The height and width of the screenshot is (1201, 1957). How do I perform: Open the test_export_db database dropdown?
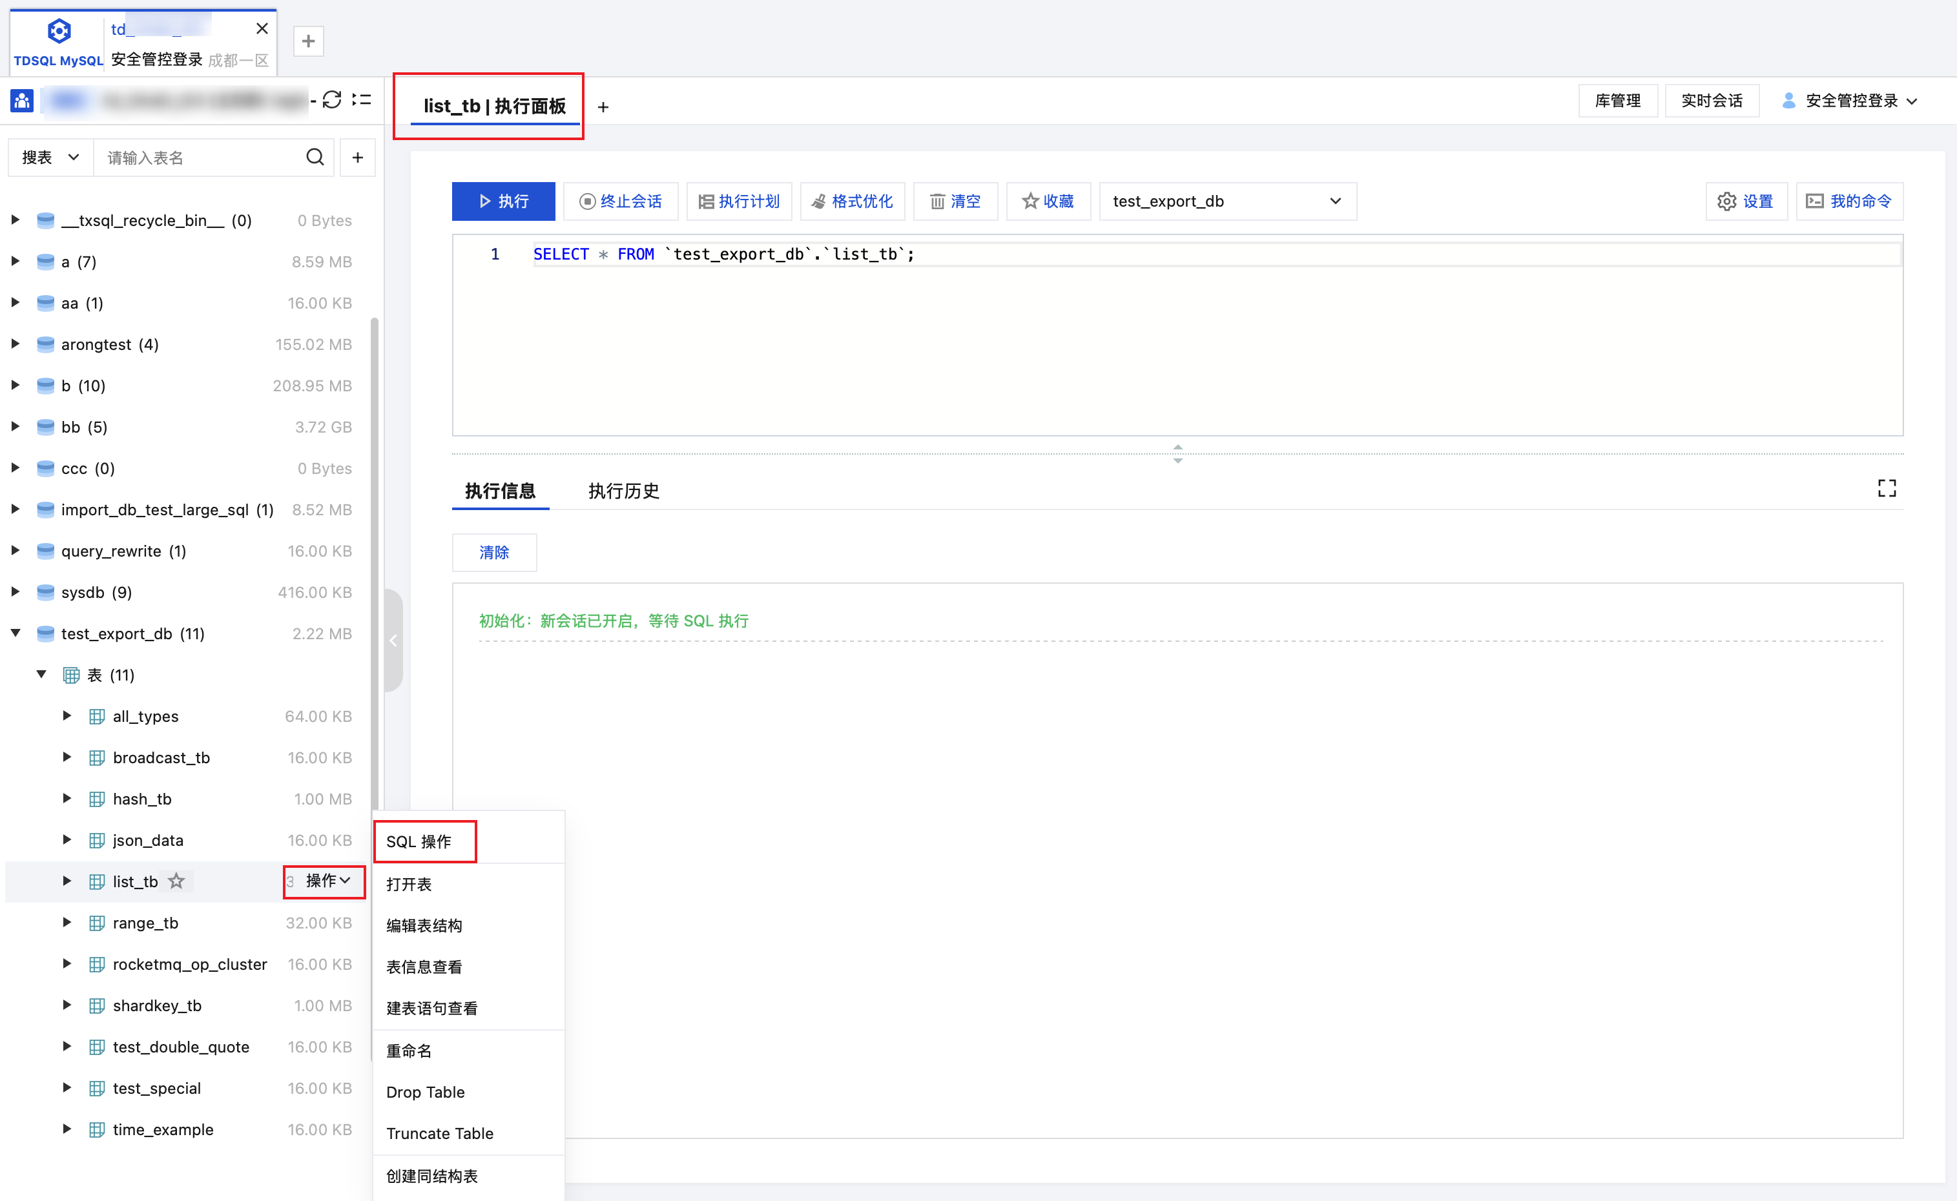point(1227,201)
